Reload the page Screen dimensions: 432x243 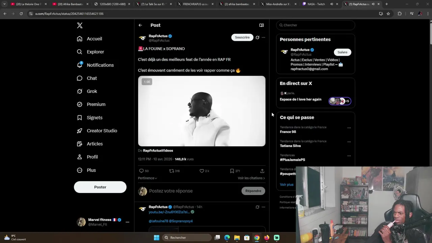coord(21,13)
